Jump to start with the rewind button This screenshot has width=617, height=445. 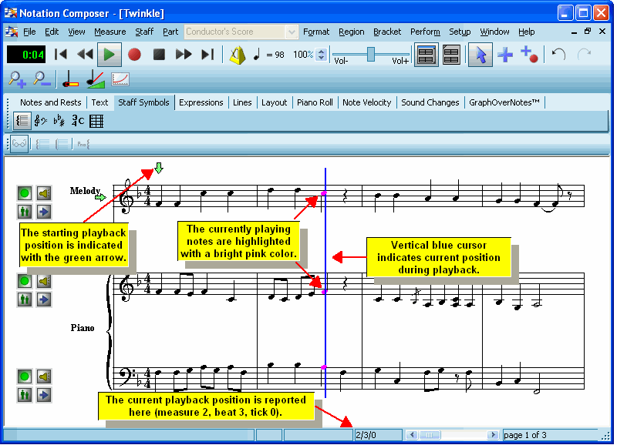[62, 55]
